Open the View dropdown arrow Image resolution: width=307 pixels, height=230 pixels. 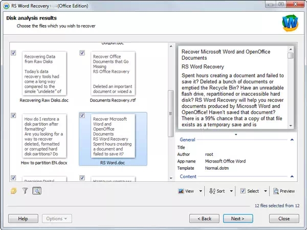point(201,191)
